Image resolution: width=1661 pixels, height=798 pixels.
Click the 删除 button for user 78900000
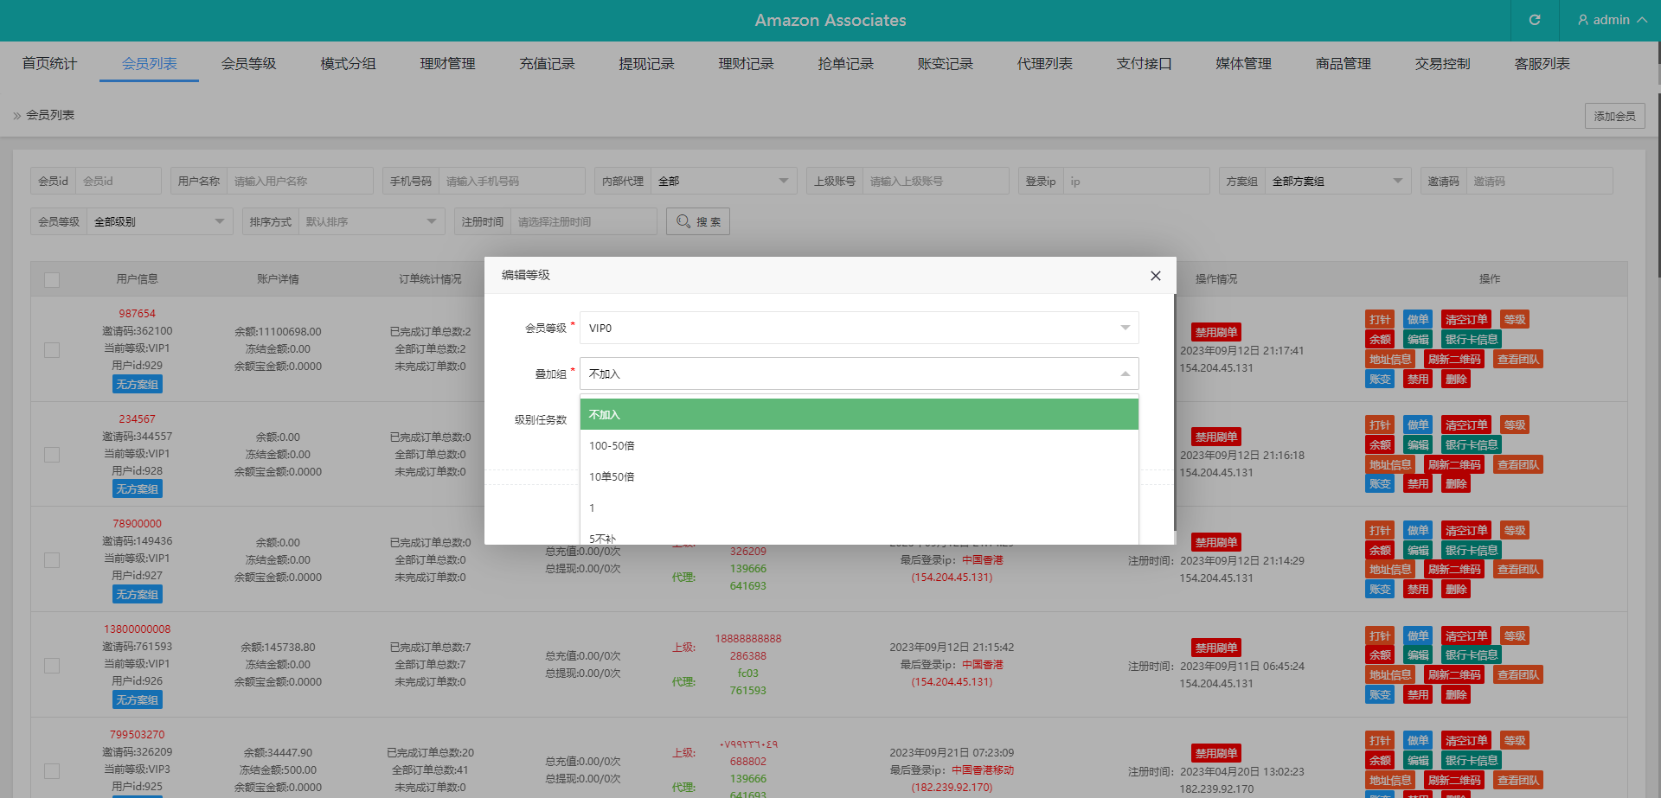tap(1456, 590)
